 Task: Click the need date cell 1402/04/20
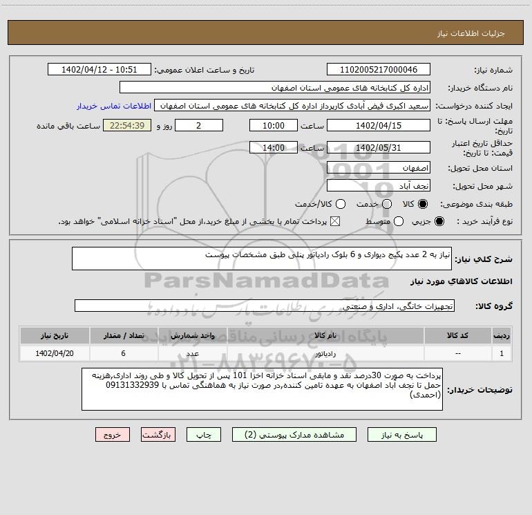[x=55, y=353]
